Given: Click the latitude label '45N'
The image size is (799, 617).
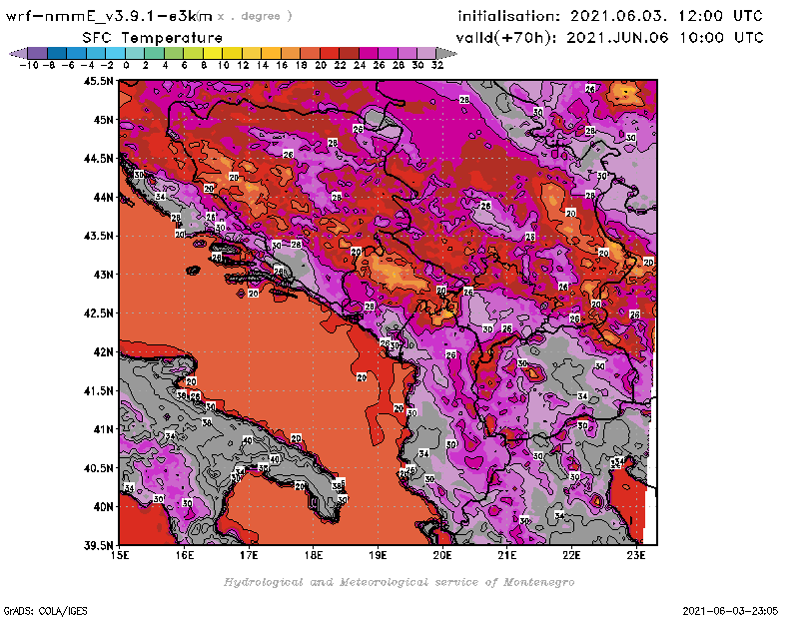Looking at the screenshot, I should [x=103, y=120].
